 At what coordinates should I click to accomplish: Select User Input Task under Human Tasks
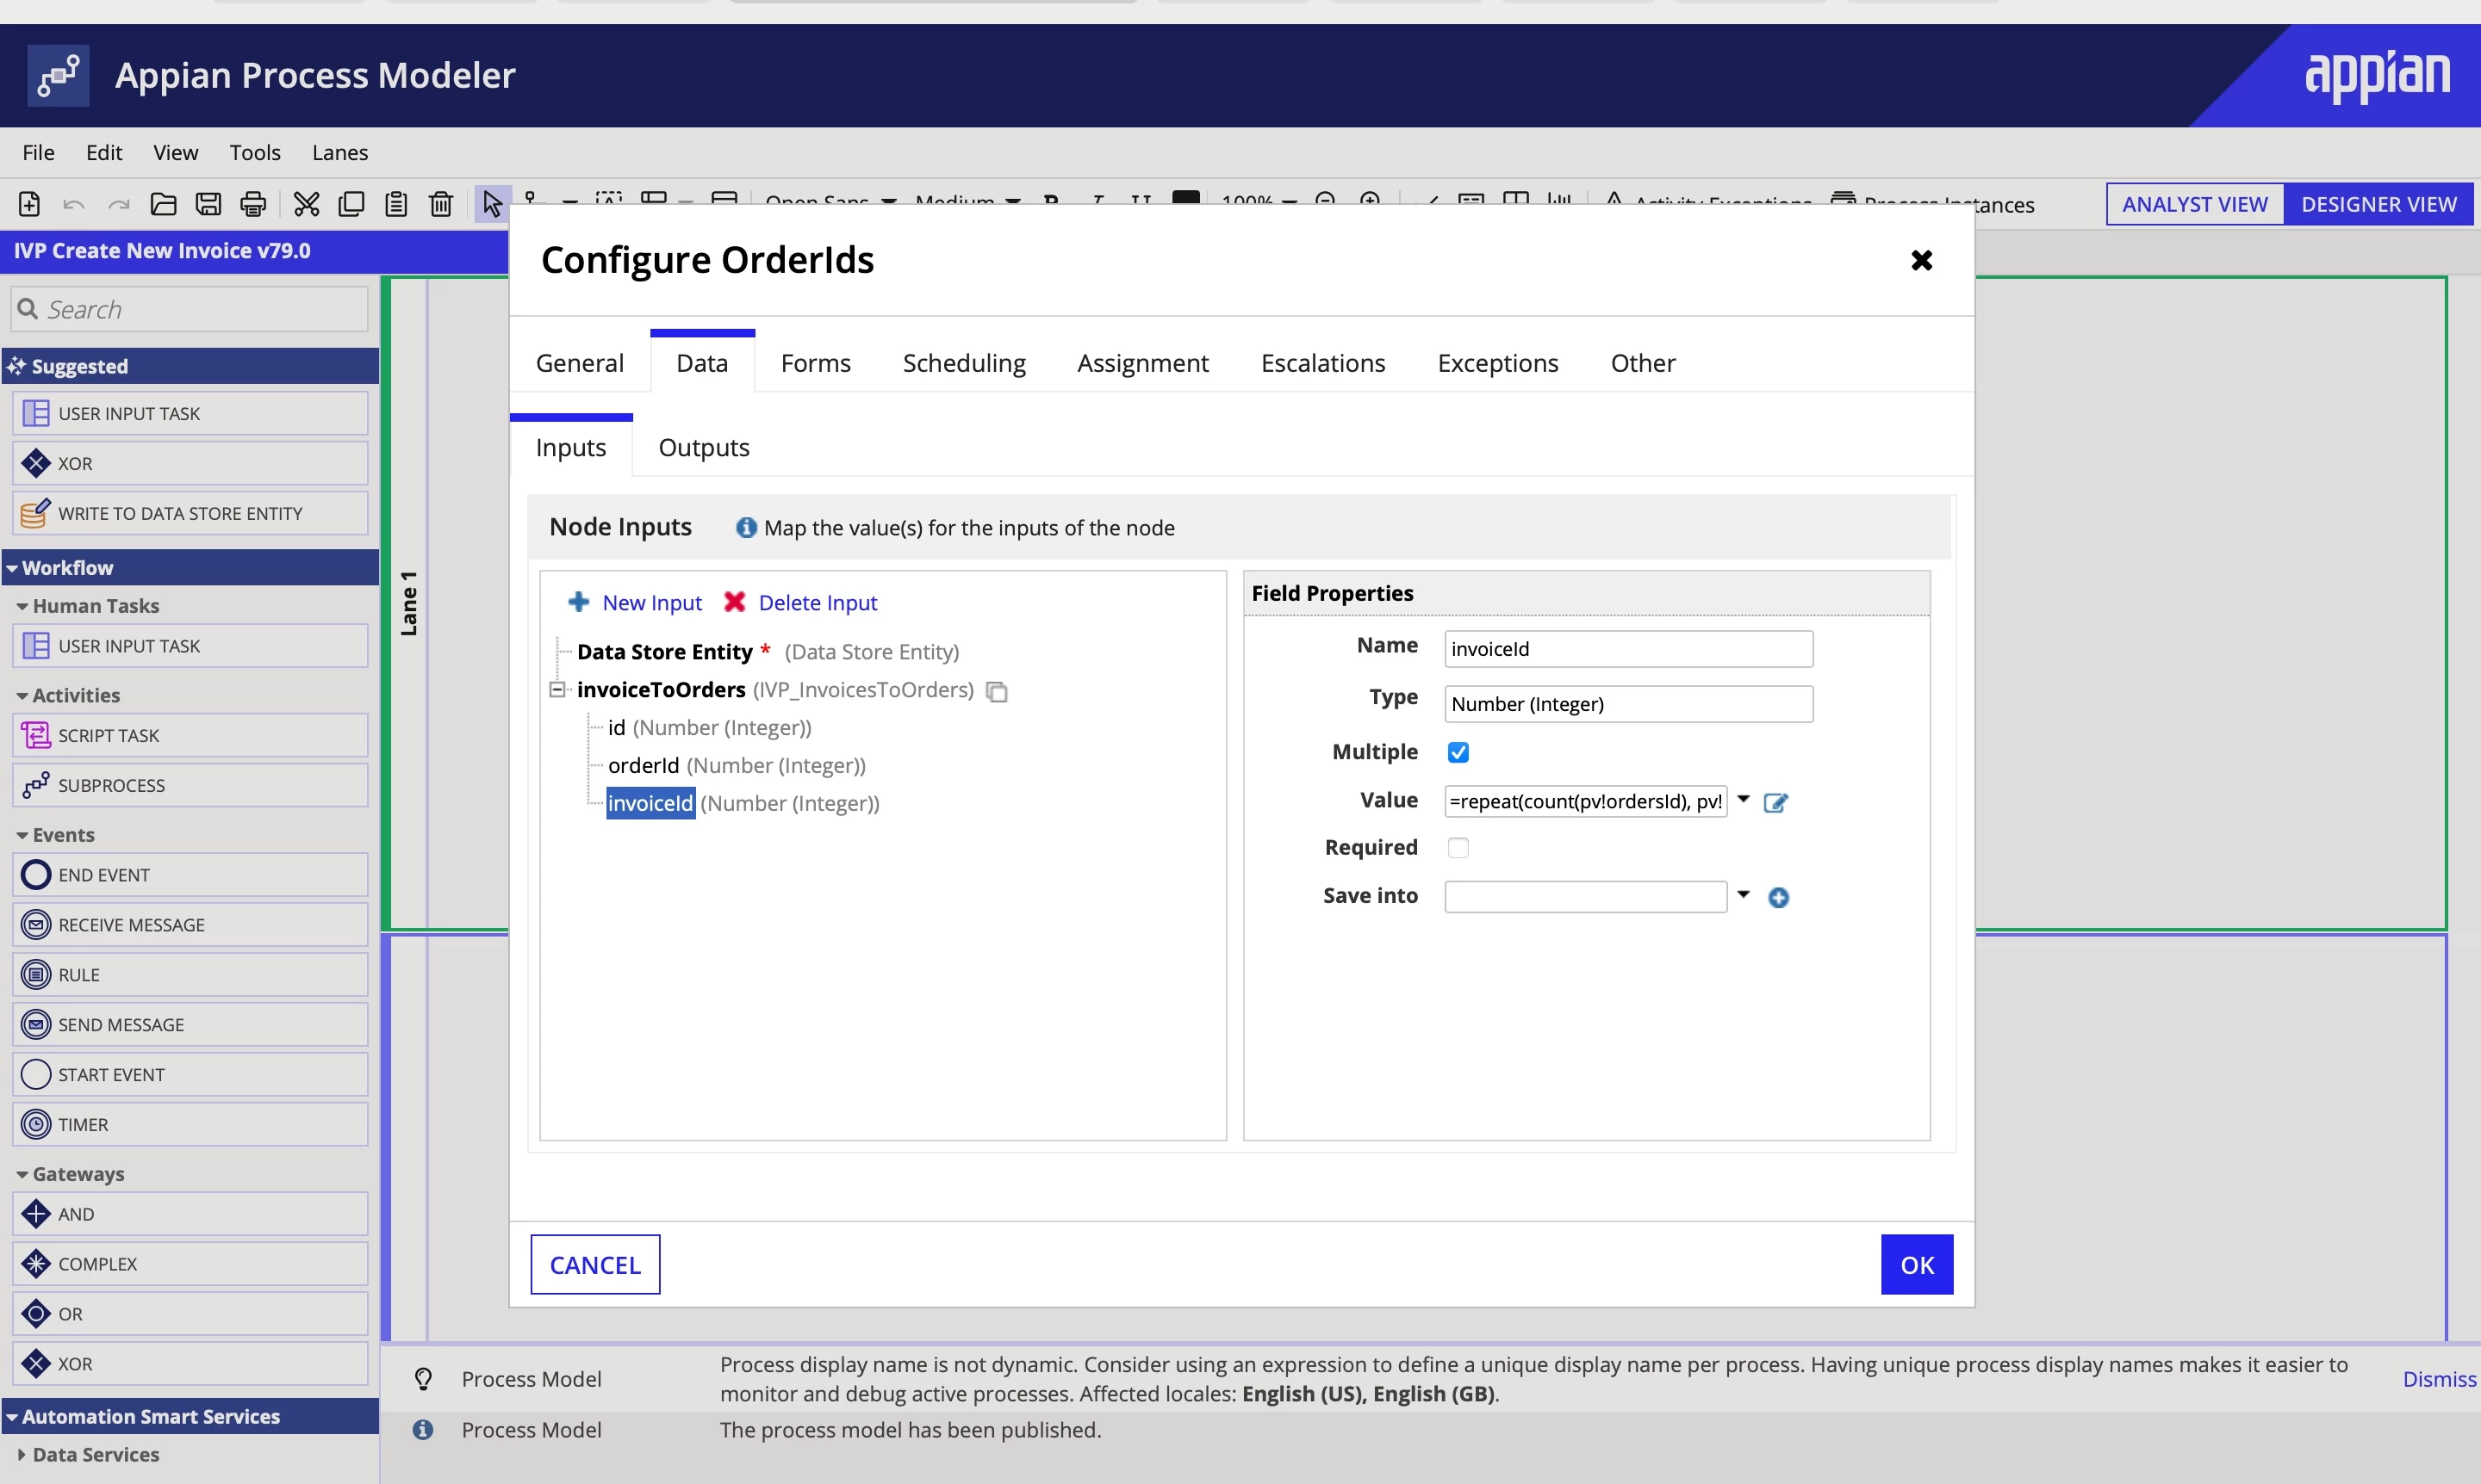[190, 646]
